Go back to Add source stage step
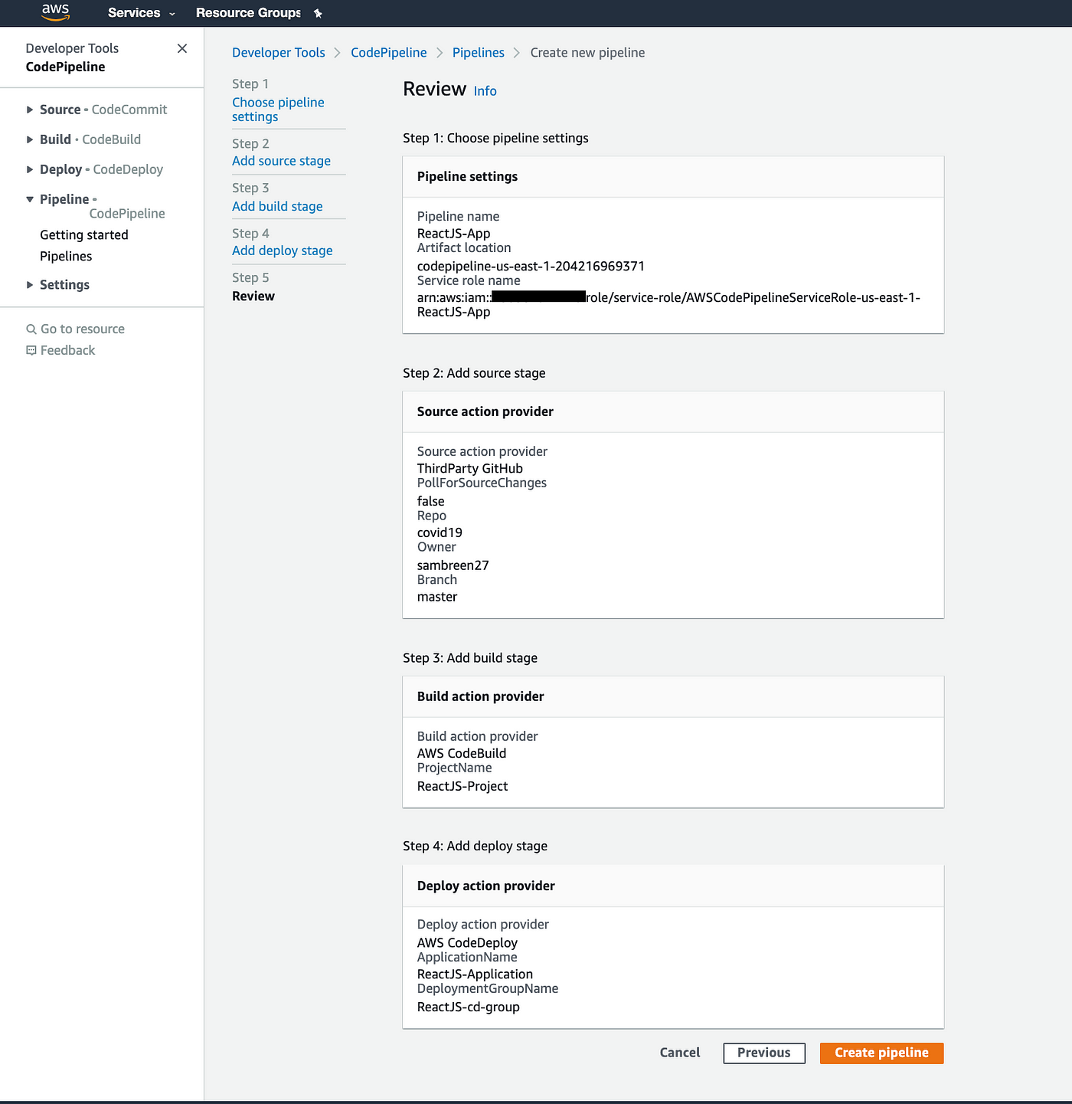This screenshot has width=1072, height=1104. click(x=282, y=161)
